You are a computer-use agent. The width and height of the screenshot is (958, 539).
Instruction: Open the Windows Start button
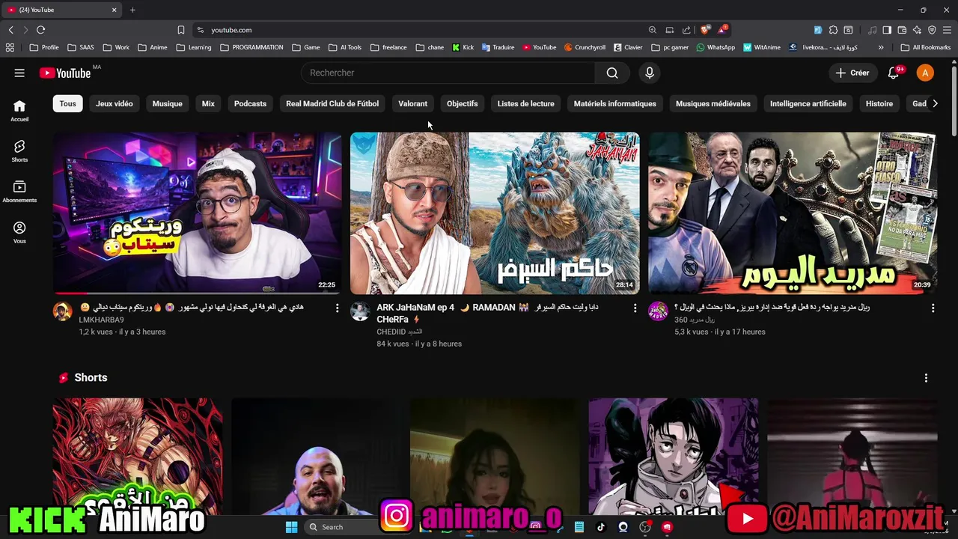pyautogui.click(x=292, y=527)
